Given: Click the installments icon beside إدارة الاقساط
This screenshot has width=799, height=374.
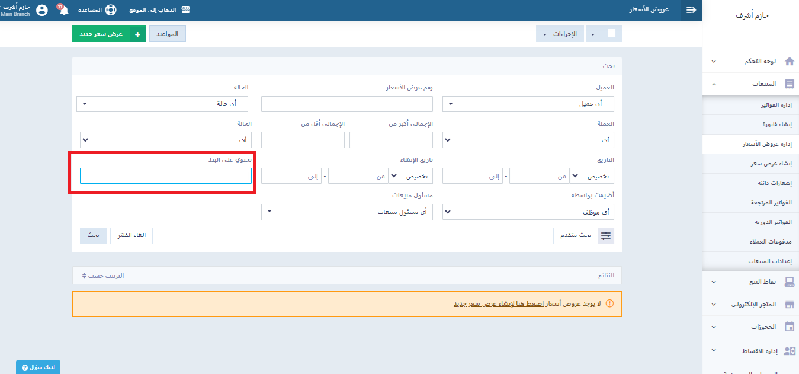Looking at the screenshot, I should pos(789,351).
